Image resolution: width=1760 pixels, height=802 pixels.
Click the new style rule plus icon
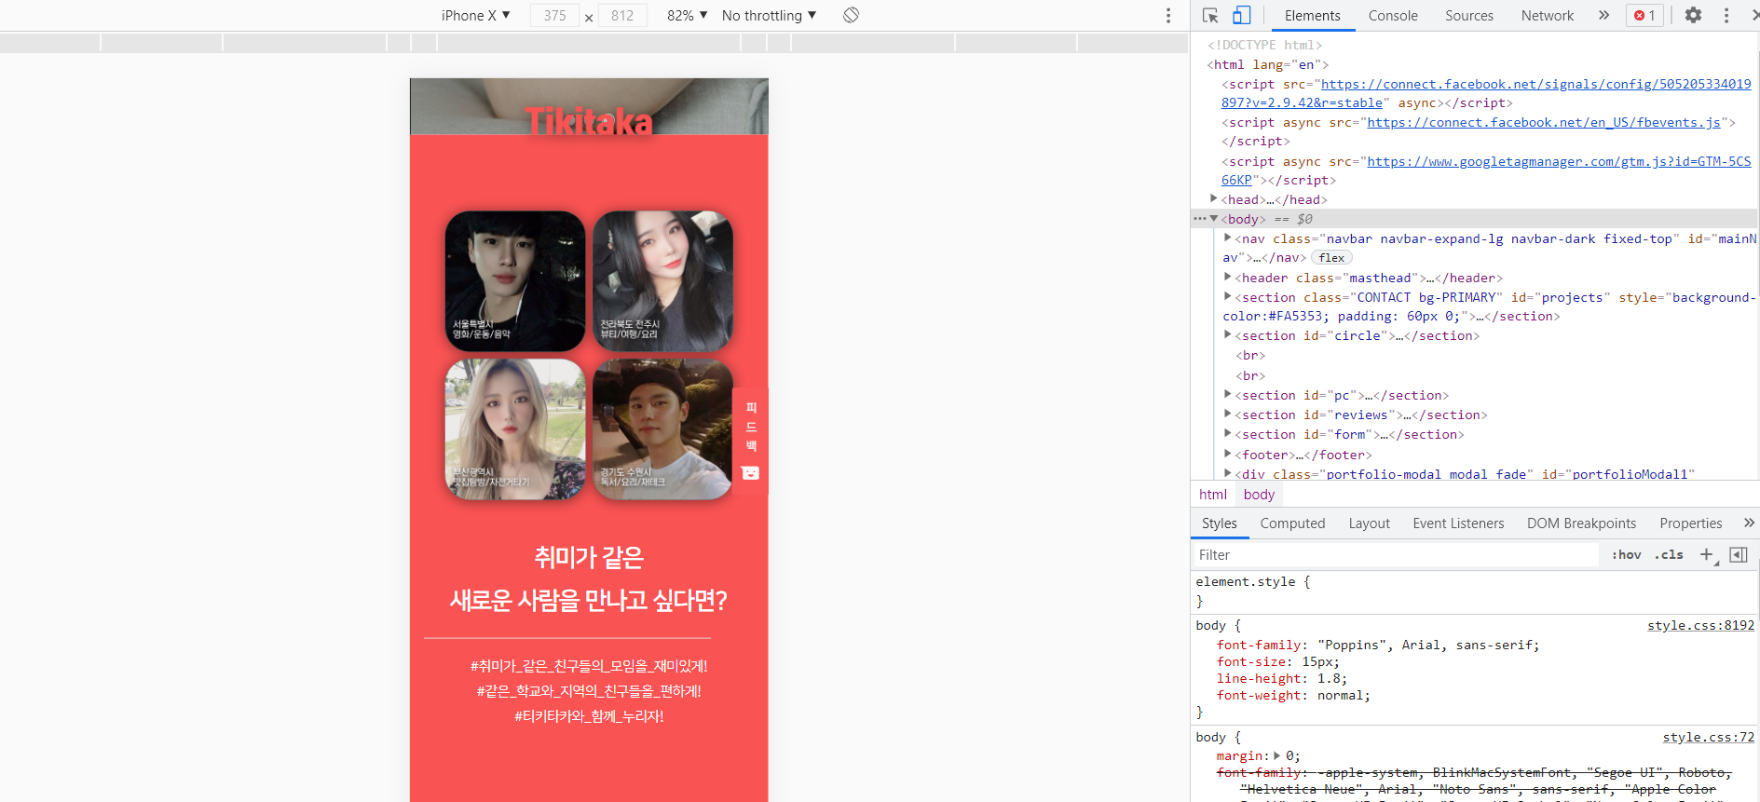(1707, 554)
